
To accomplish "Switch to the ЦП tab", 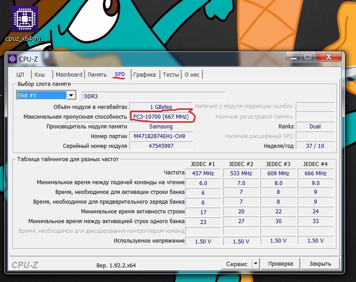I will (x=20, y=74).
